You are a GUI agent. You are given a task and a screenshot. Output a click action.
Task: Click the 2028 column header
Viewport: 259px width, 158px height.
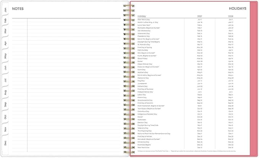(x=231, y=16)
